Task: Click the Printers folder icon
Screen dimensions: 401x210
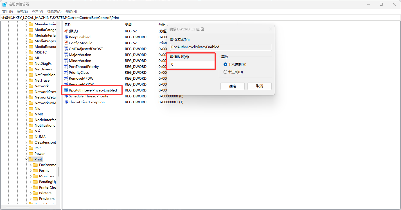Action: (x=35, y=193)
